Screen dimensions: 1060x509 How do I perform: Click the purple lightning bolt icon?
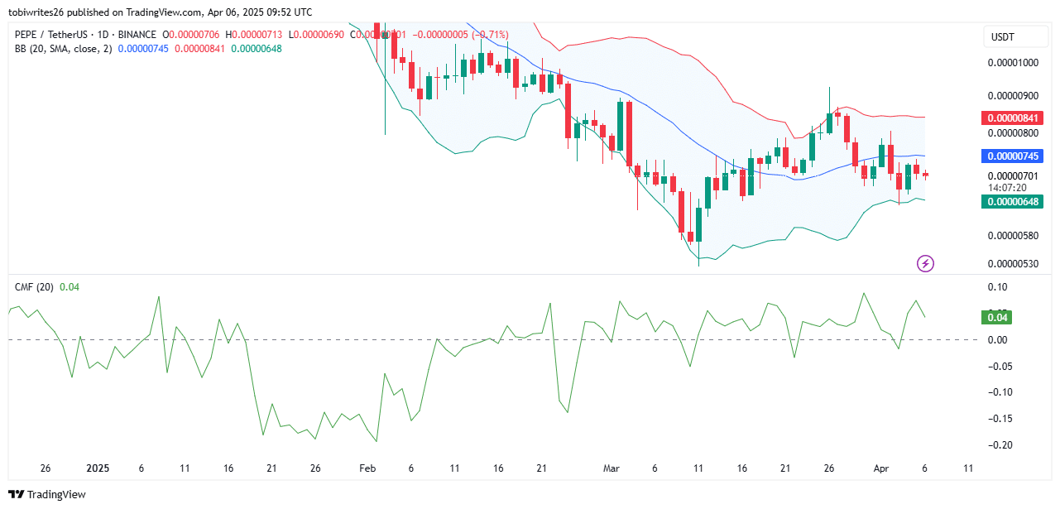(926, 264)
